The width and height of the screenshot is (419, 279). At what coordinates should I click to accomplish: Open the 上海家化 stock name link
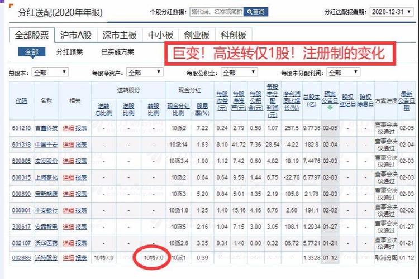46,177
